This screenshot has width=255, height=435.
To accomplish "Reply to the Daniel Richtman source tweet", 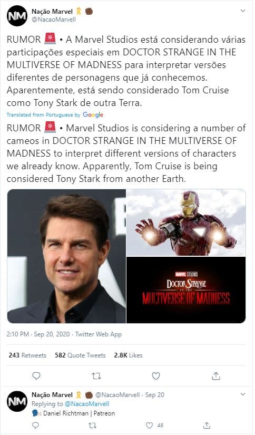I will 36,425.
